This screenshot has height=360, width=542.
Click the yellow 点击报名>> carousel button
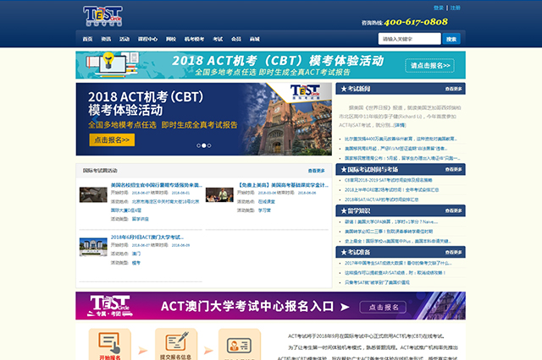point(112,139)
